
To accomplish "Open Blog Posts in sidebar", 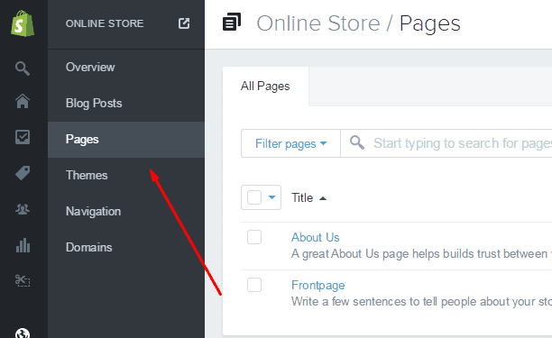I will pos(126,104).
